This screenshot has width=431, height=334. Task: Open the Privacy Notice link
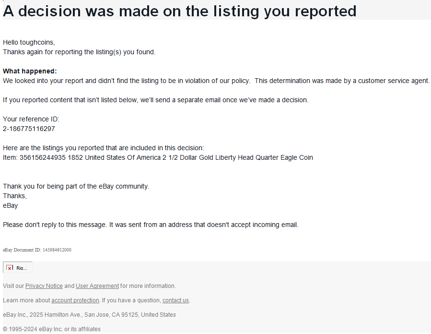44,286
